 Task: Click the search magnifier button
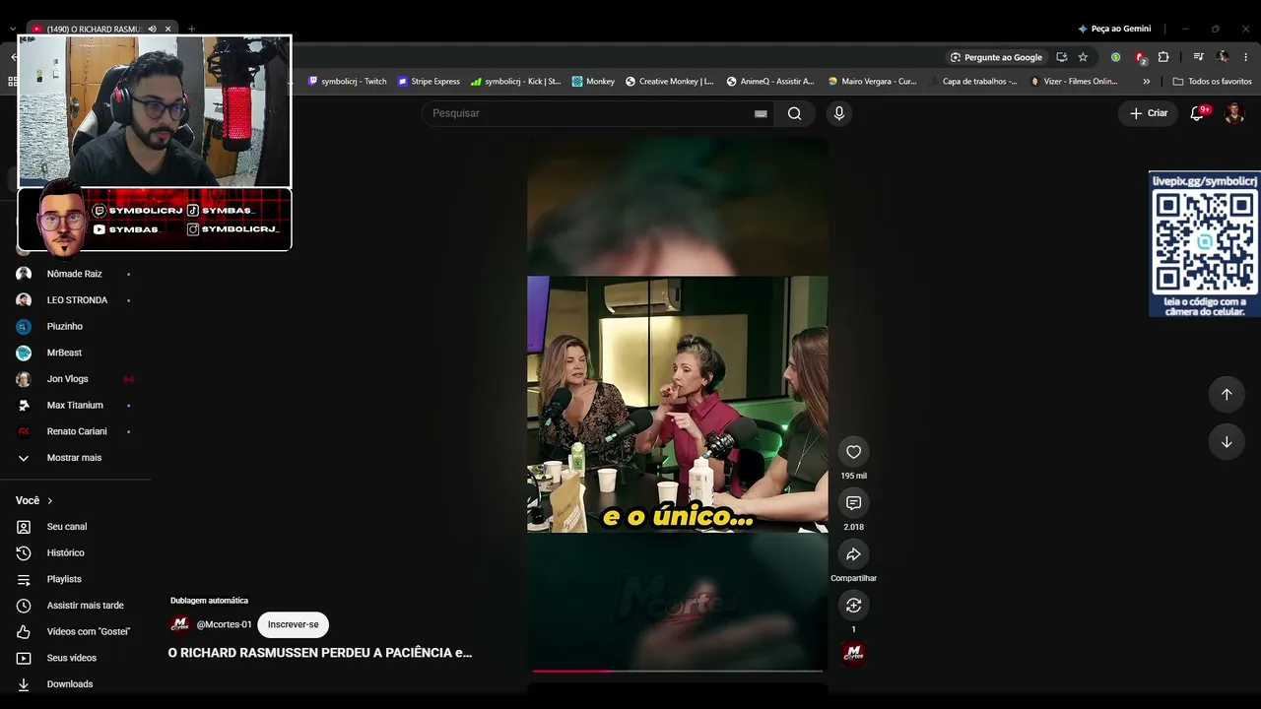coord(794,113)
